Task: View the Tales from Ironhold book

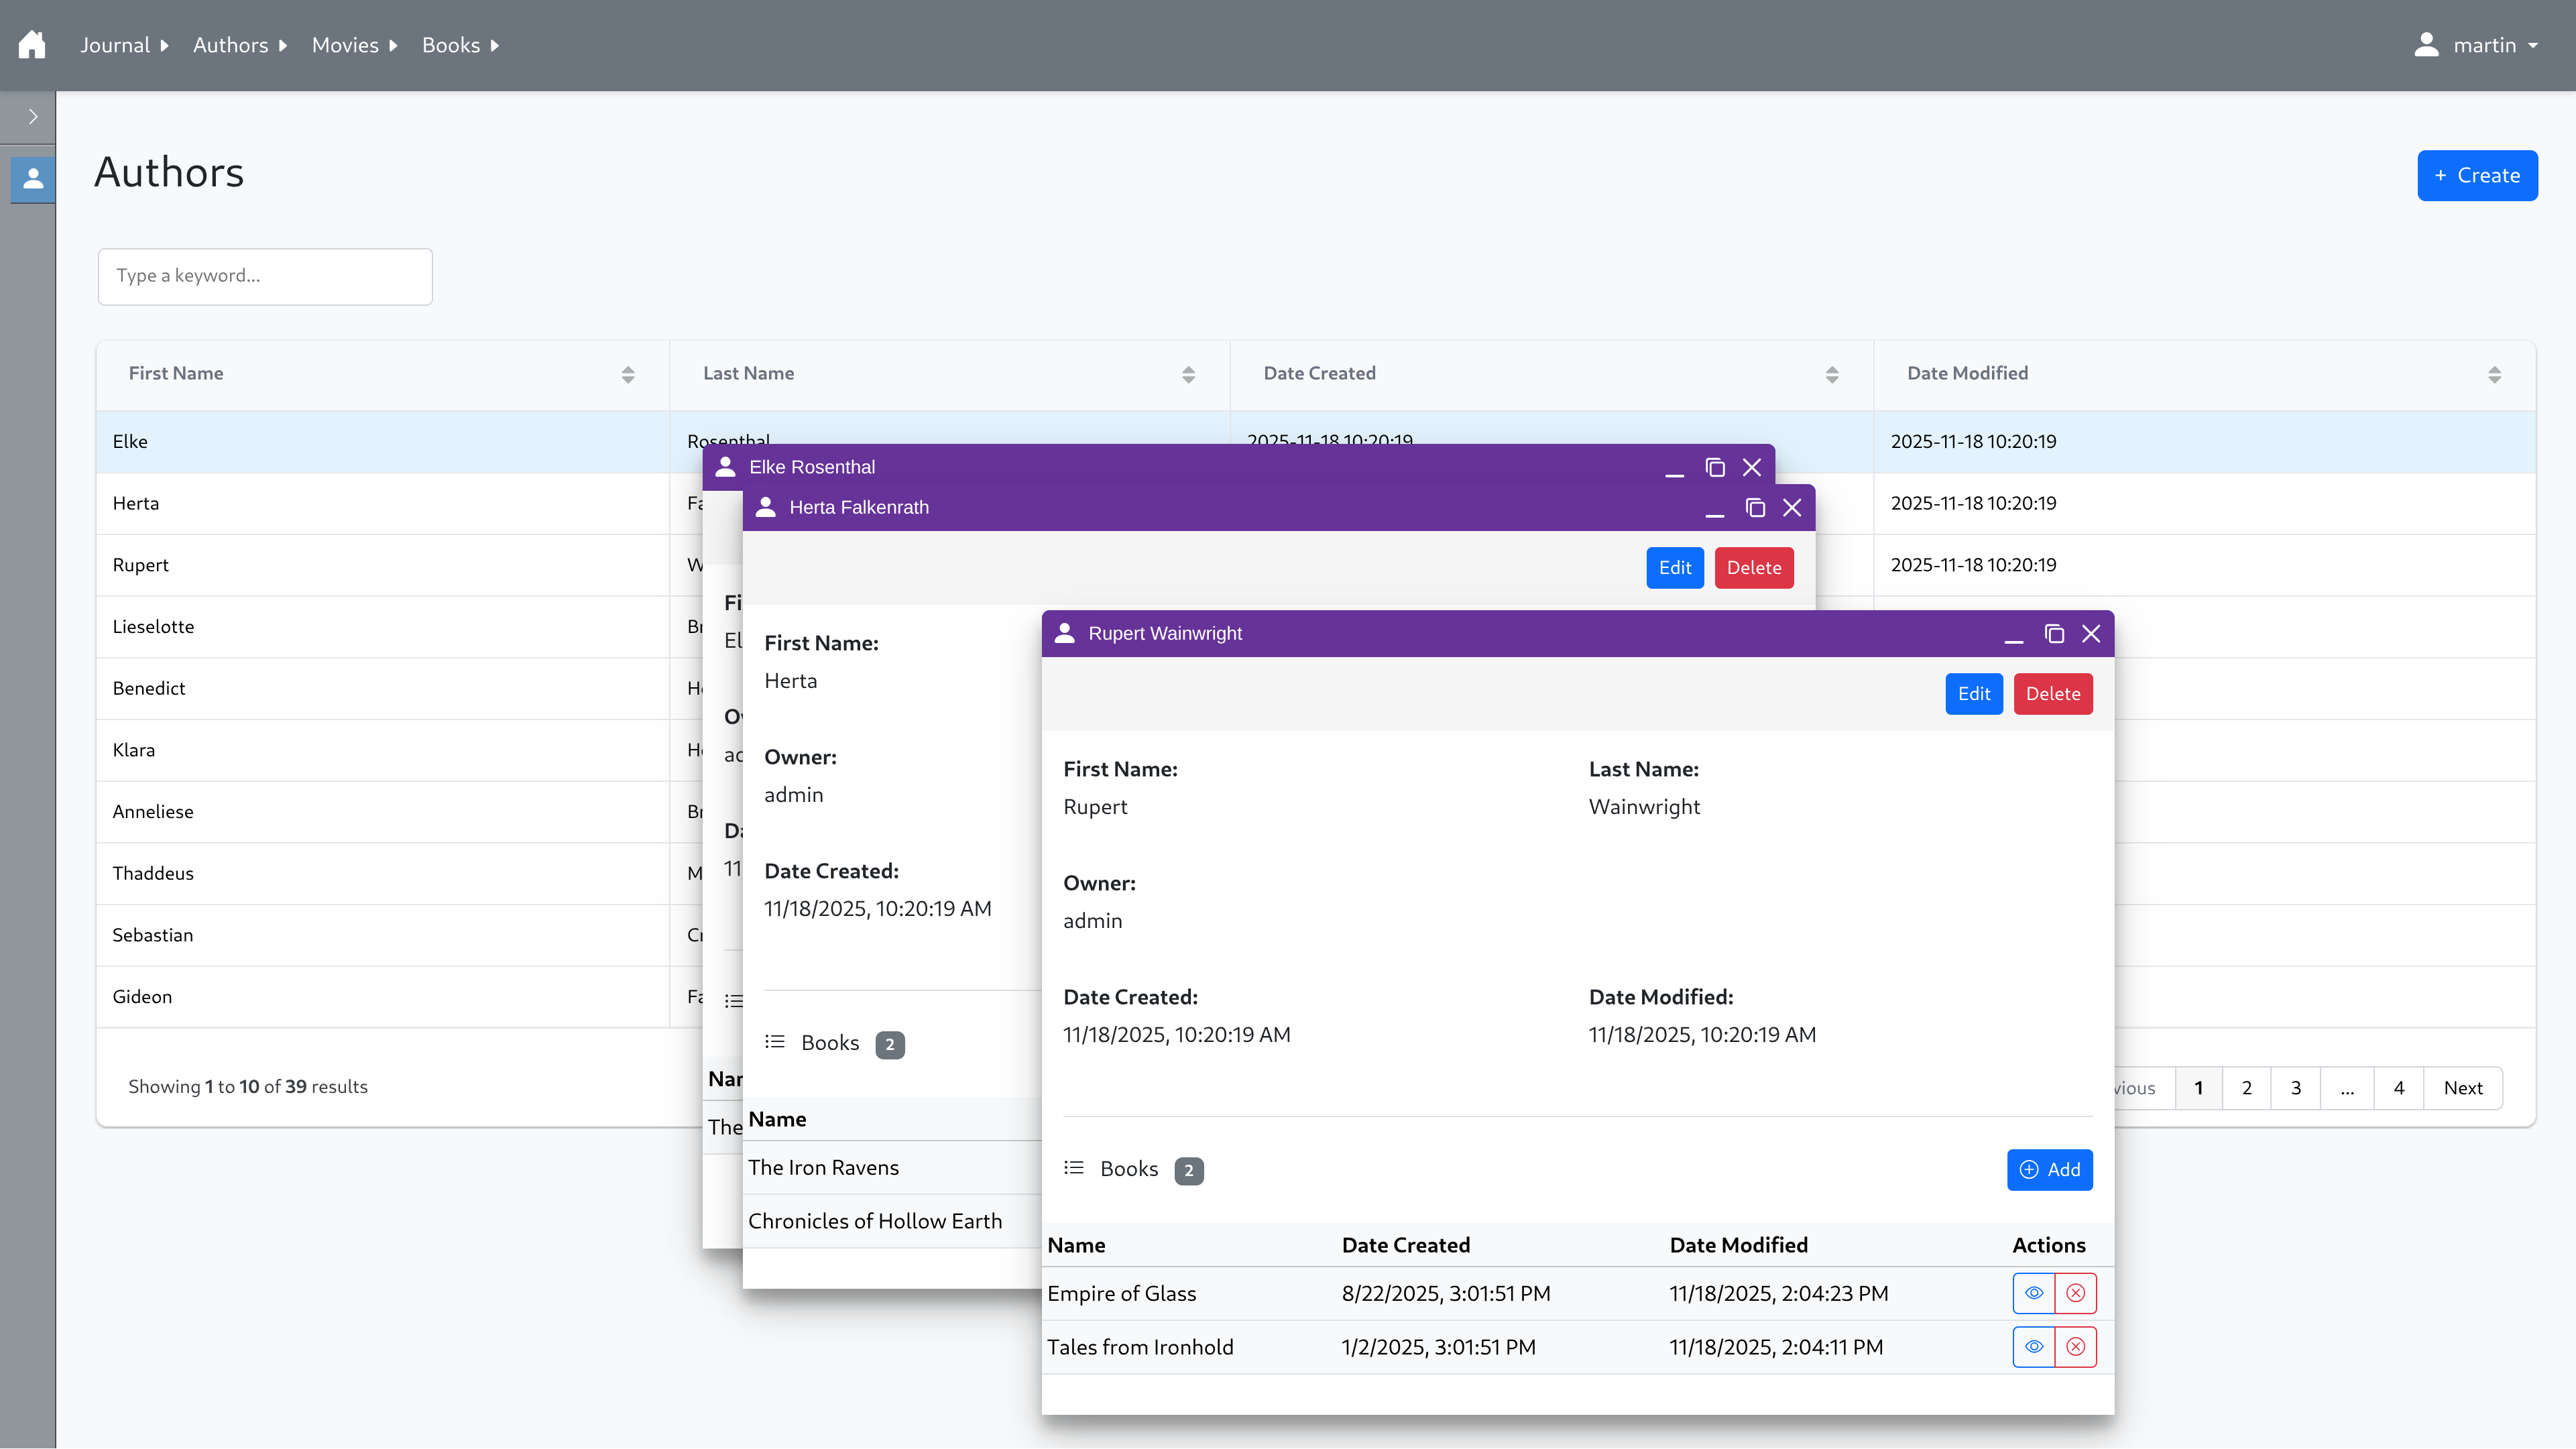Action: click(x=2033, y=1347)
